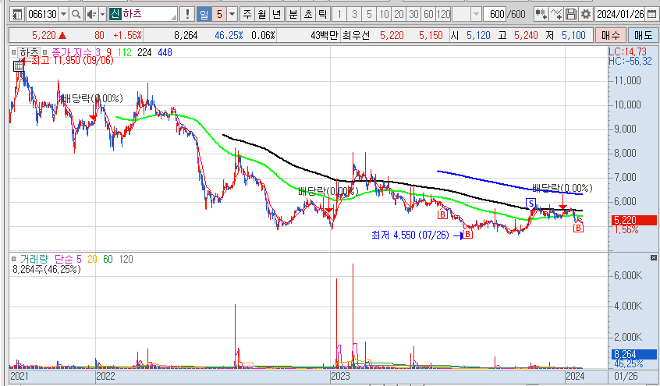Viewport: 660px width, 386px height.
Task: Select second 초 chart period
Action: (307, 14)
